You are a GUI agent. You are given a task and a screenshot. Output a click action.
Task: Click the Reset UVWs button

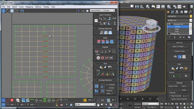(173, 86)
